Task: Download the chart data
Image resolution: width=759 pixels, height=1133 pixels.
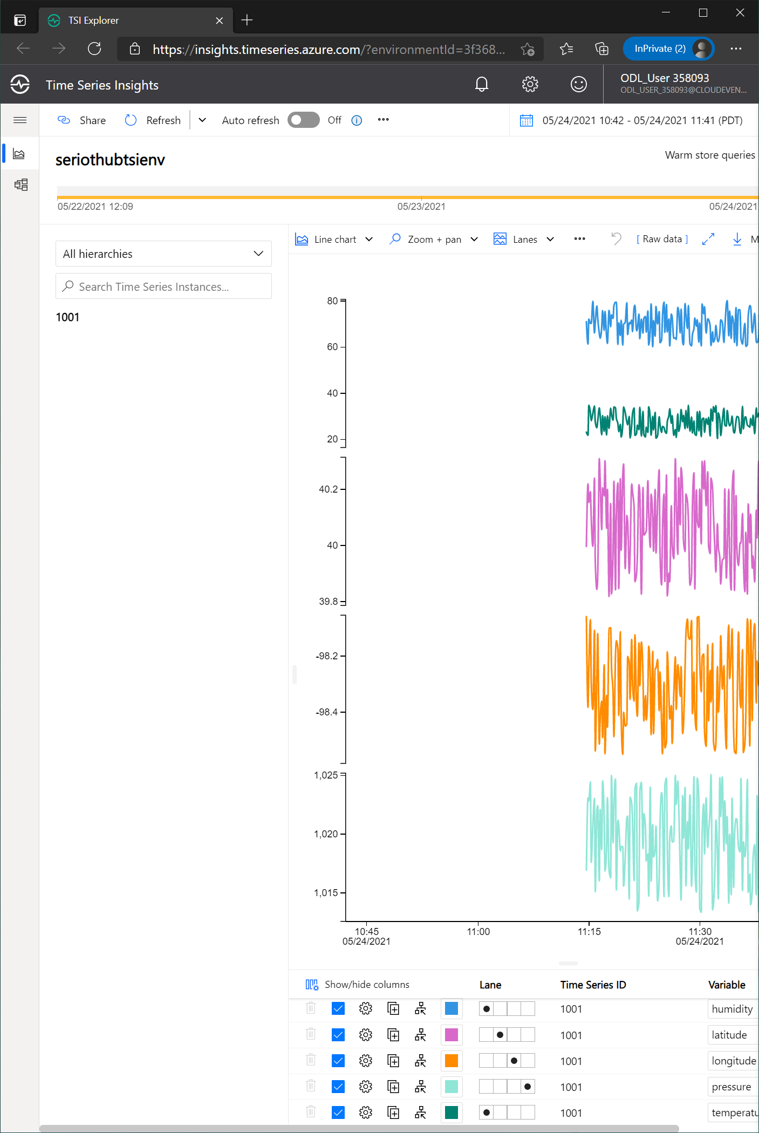Action: pyautogui.click(x=737, y=239)
